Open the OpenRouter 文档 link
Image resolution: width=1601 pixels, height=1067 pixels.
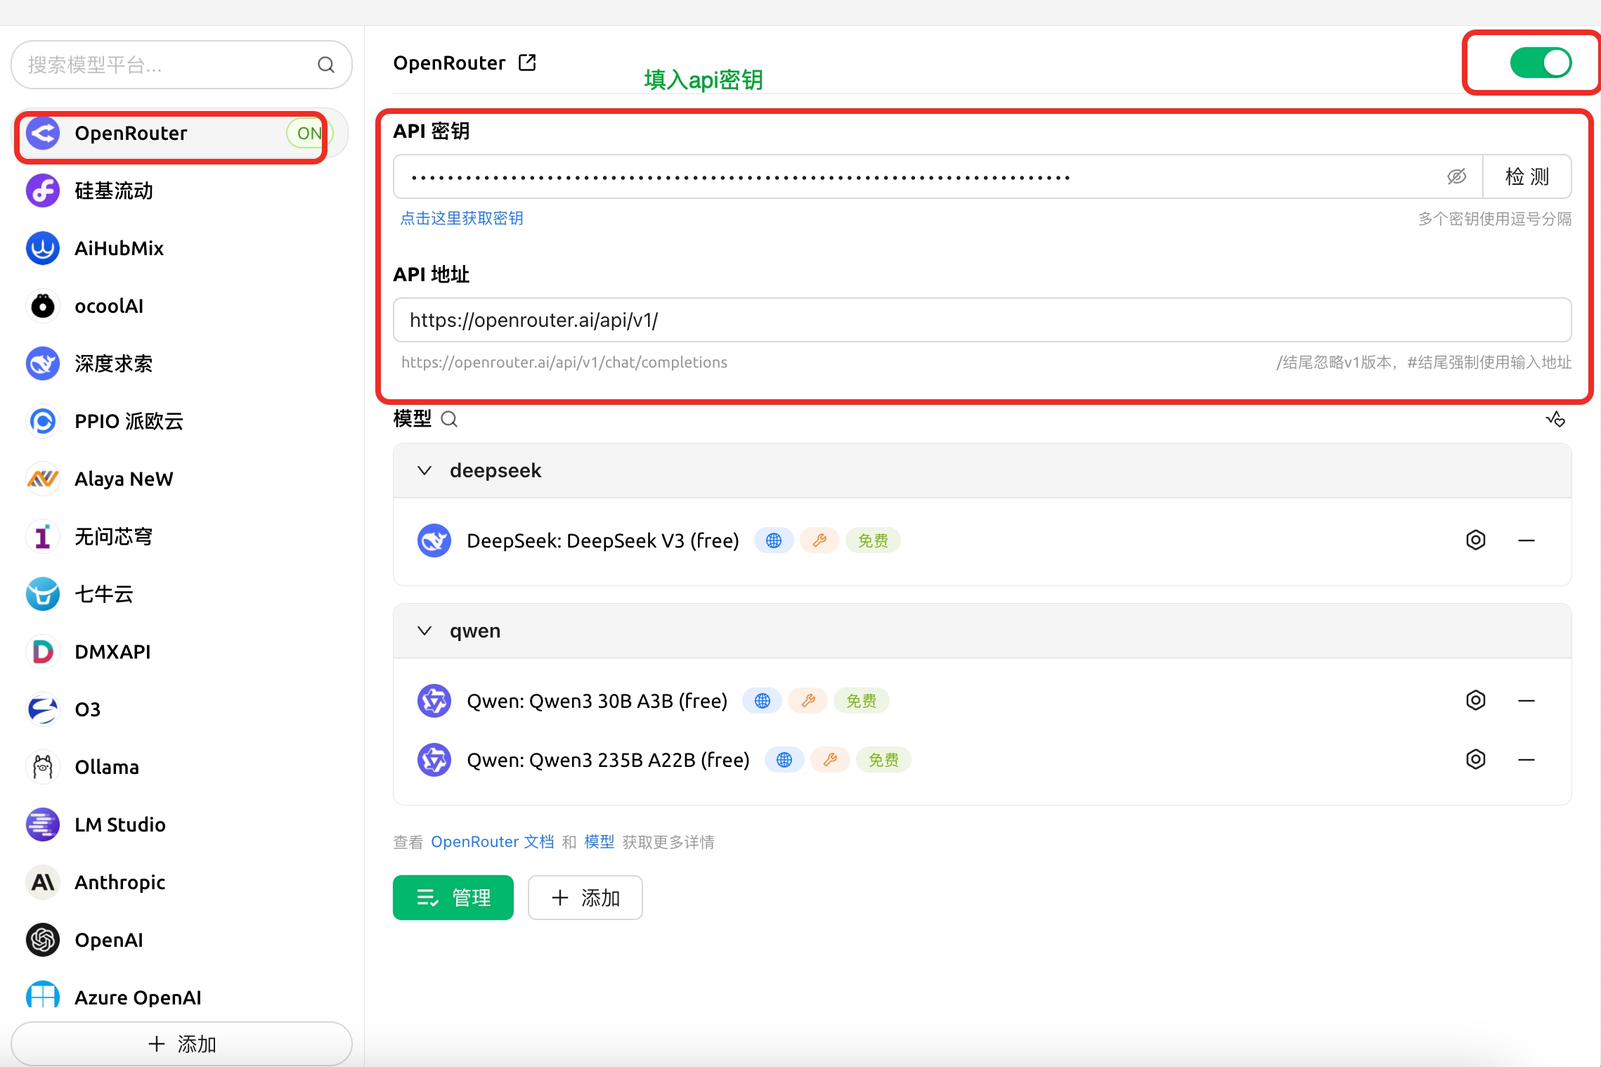pyautogui.click(x=492, y=842)
